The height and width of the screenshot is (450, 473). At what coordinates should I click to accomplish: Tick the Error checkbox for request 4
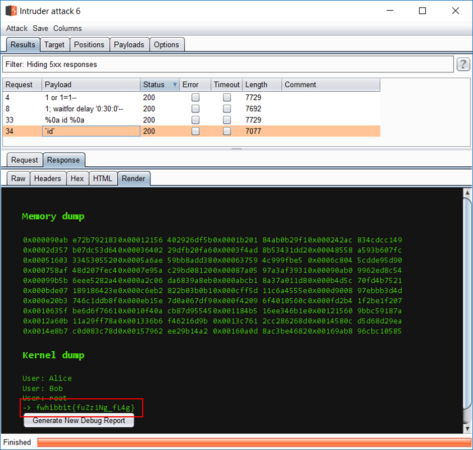[x=195, y=98]
